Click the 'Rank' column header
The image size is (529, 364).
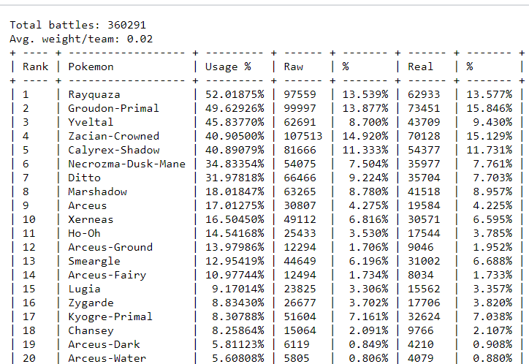tap(35, 67)
